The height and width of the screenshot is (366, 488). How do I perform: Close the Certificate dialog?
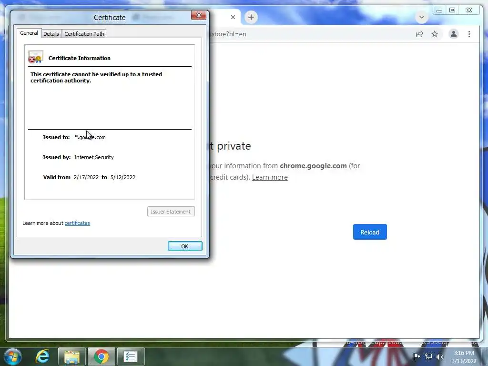click(199, 15)
